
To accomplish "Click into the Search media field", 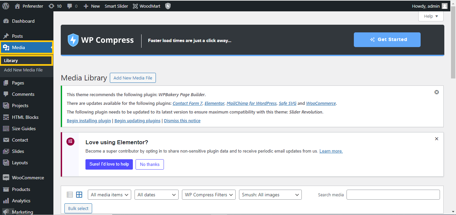I will (393, 195).
